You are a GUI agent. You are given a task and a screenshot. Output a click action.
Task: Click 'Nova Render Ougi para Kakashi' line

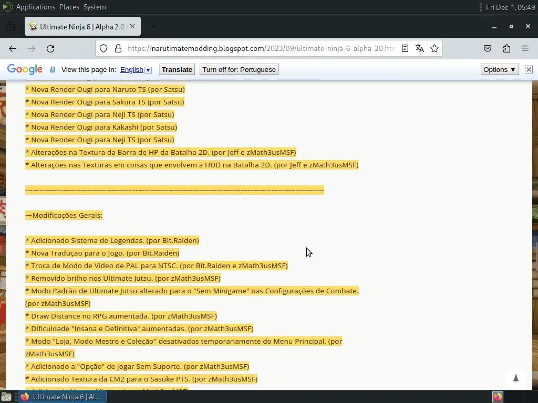coord(101,127)
